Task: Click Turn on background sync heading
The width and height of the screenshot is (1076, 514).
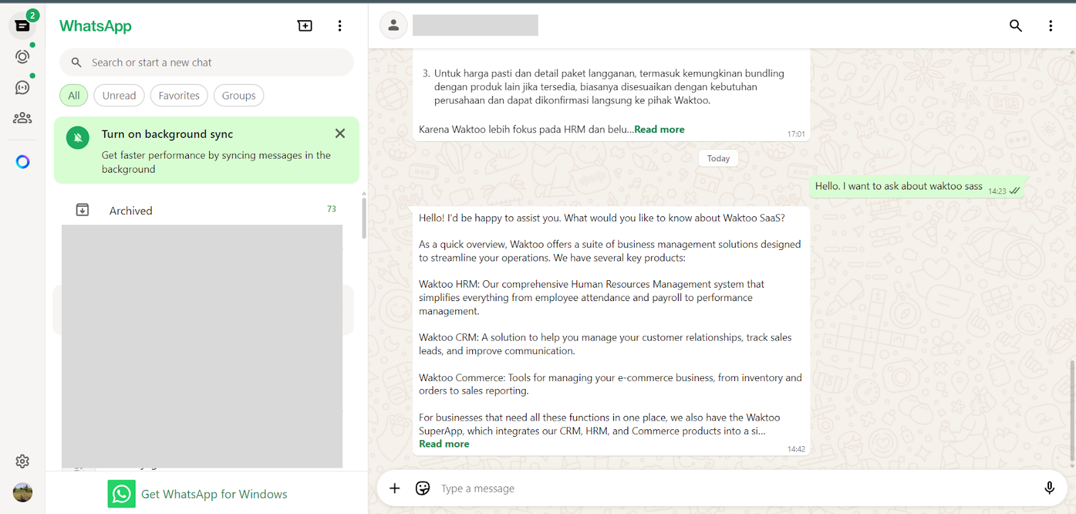Action: point(167,134)
